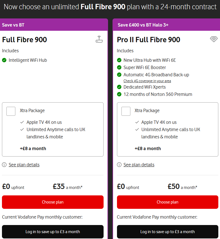Choose the £50 a month Pro II plan
220x239 pixels.
coord(168,202)
